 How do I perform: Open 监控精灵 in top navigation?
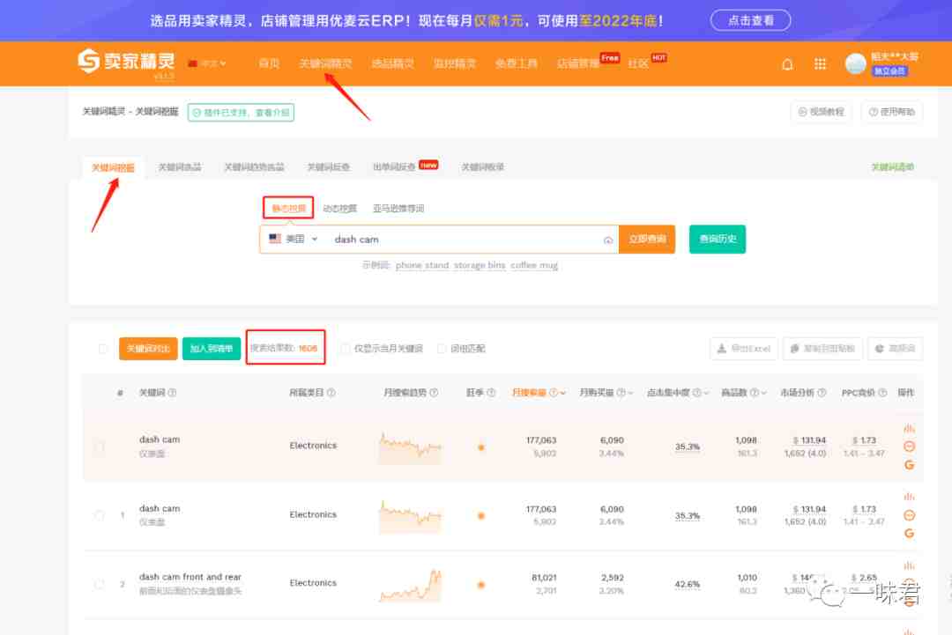coord(454,63)
